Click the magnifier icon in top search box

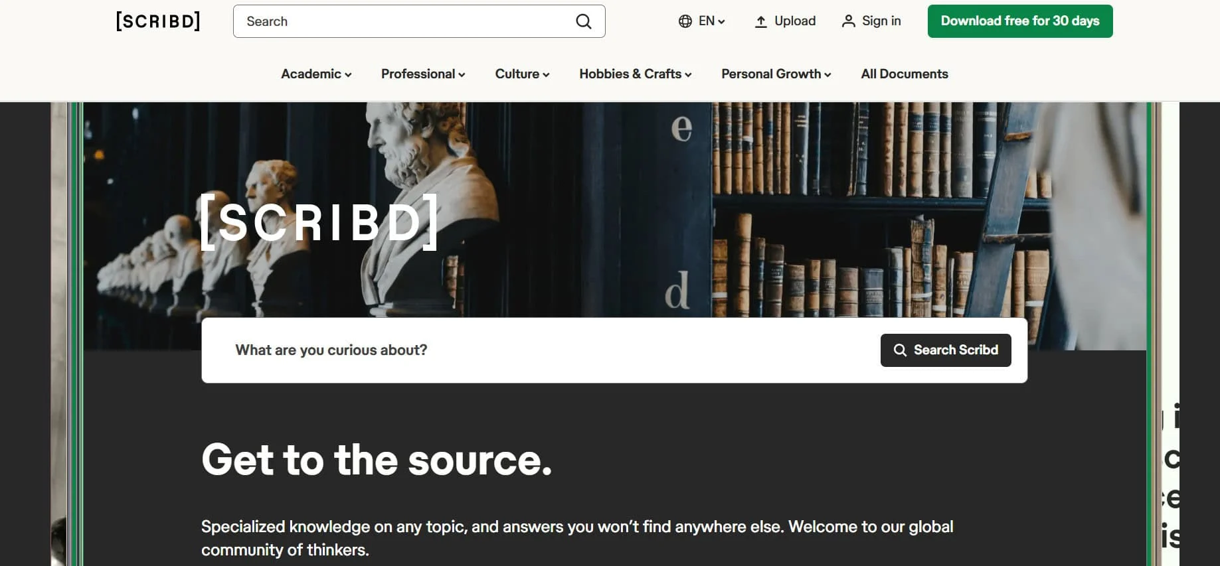[x=584, y=21]
